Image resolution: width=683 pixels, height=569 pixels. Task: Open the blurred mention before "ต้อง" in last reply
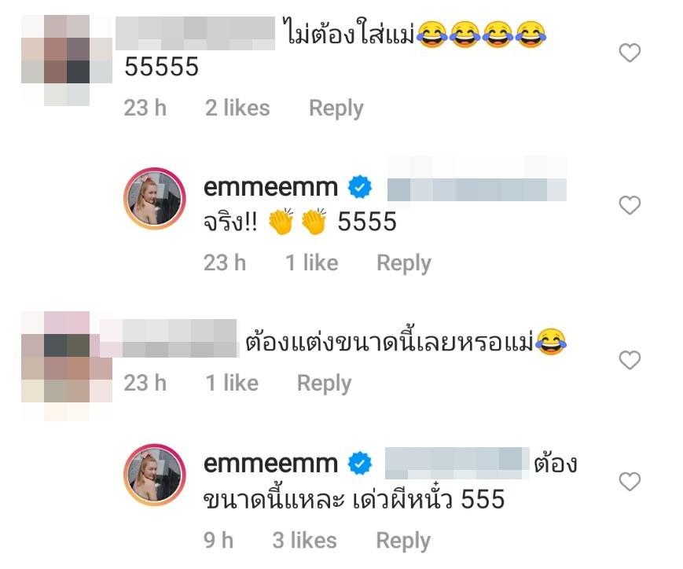pyautogui.click(x=457, y=463)
